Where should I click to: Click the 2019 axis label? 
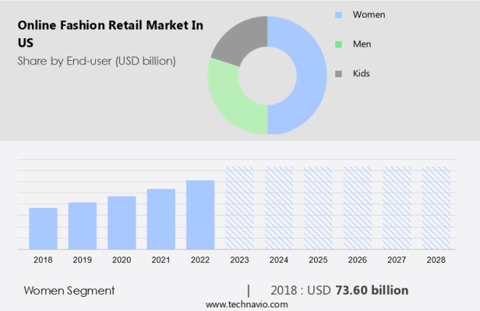pos(83,260)
